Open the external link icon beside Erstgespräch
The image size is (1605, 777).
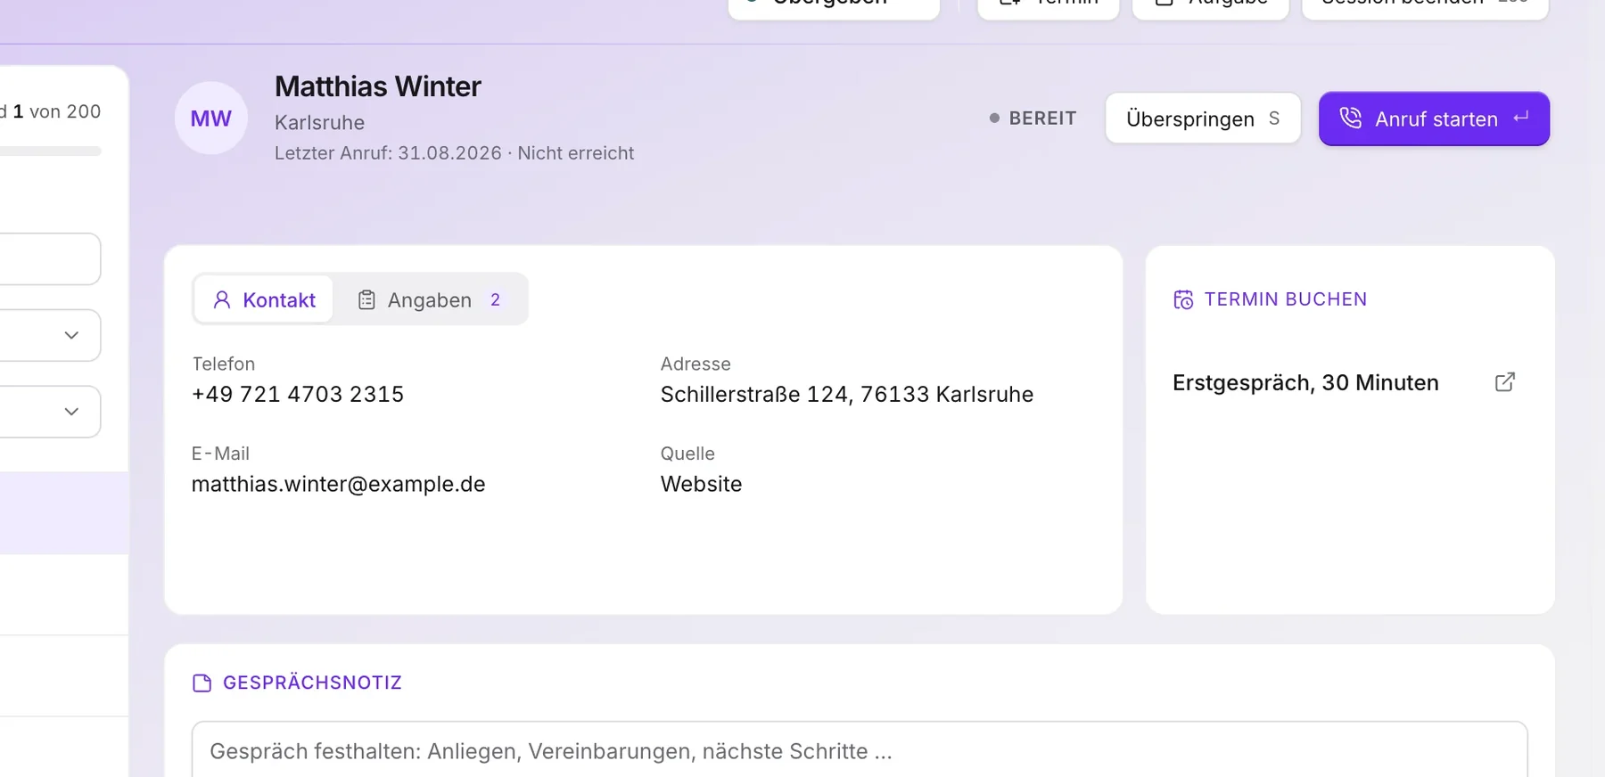coord(1505,382)
